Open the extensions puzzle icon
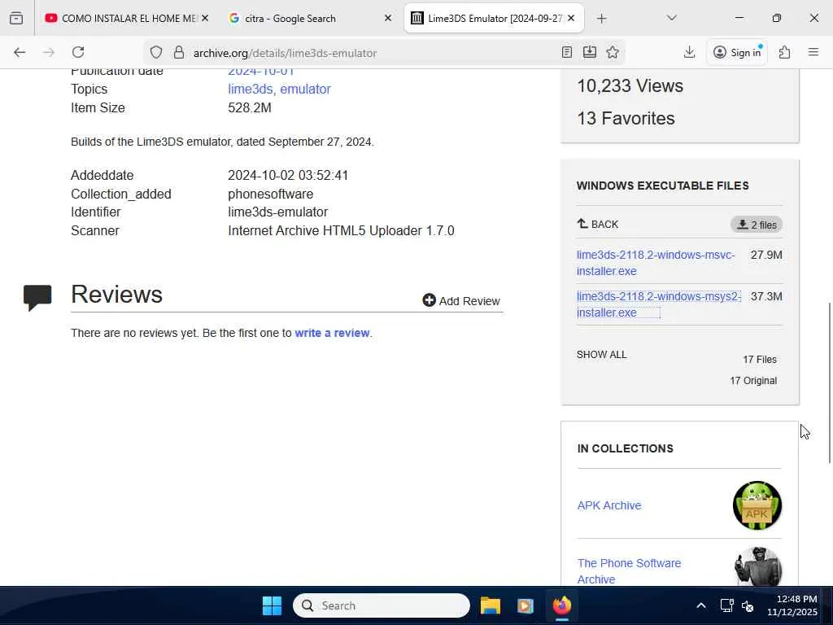 785,52
